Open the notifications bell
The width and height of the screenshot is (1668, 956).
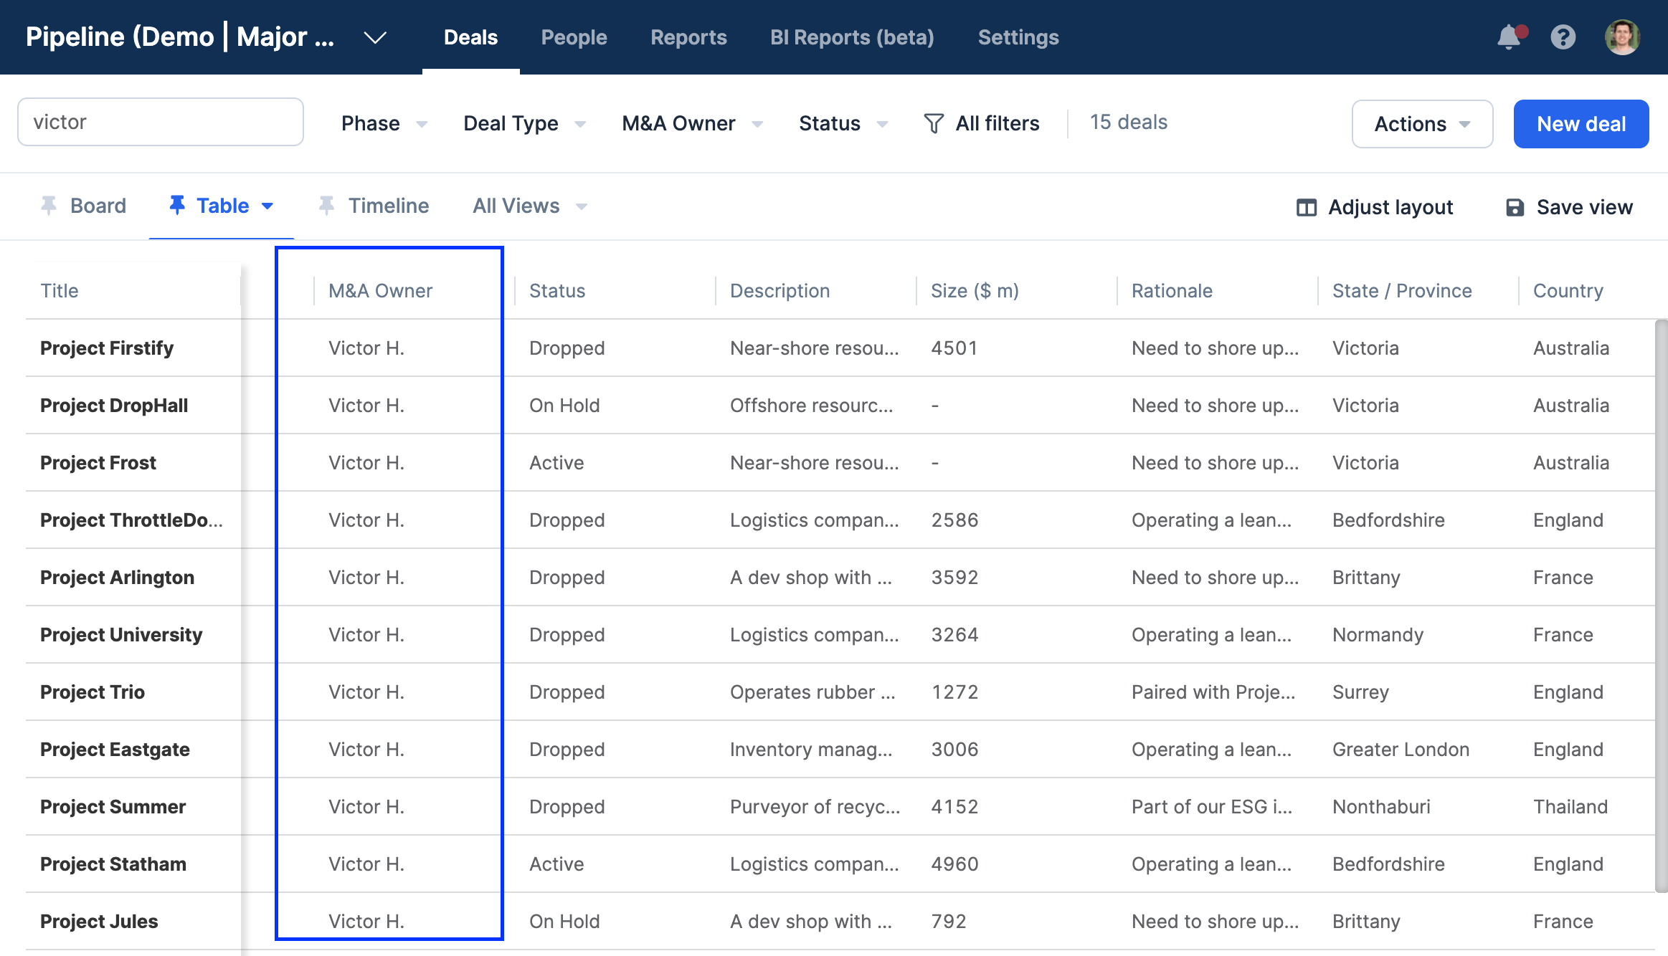coord(1510,37)
